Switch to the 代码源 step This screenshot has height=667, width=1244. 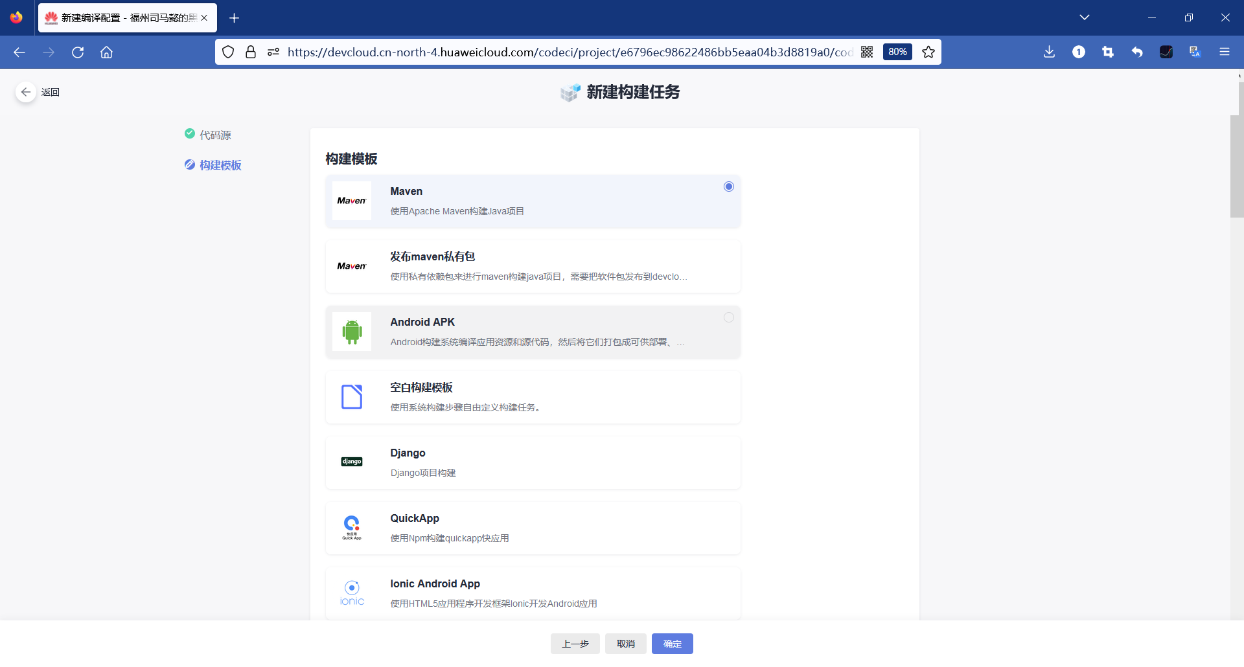pyautogui.click(x=215, y=135)
